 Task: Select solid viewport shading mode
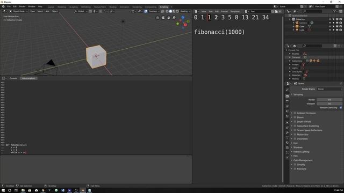[x=170, y=11]
